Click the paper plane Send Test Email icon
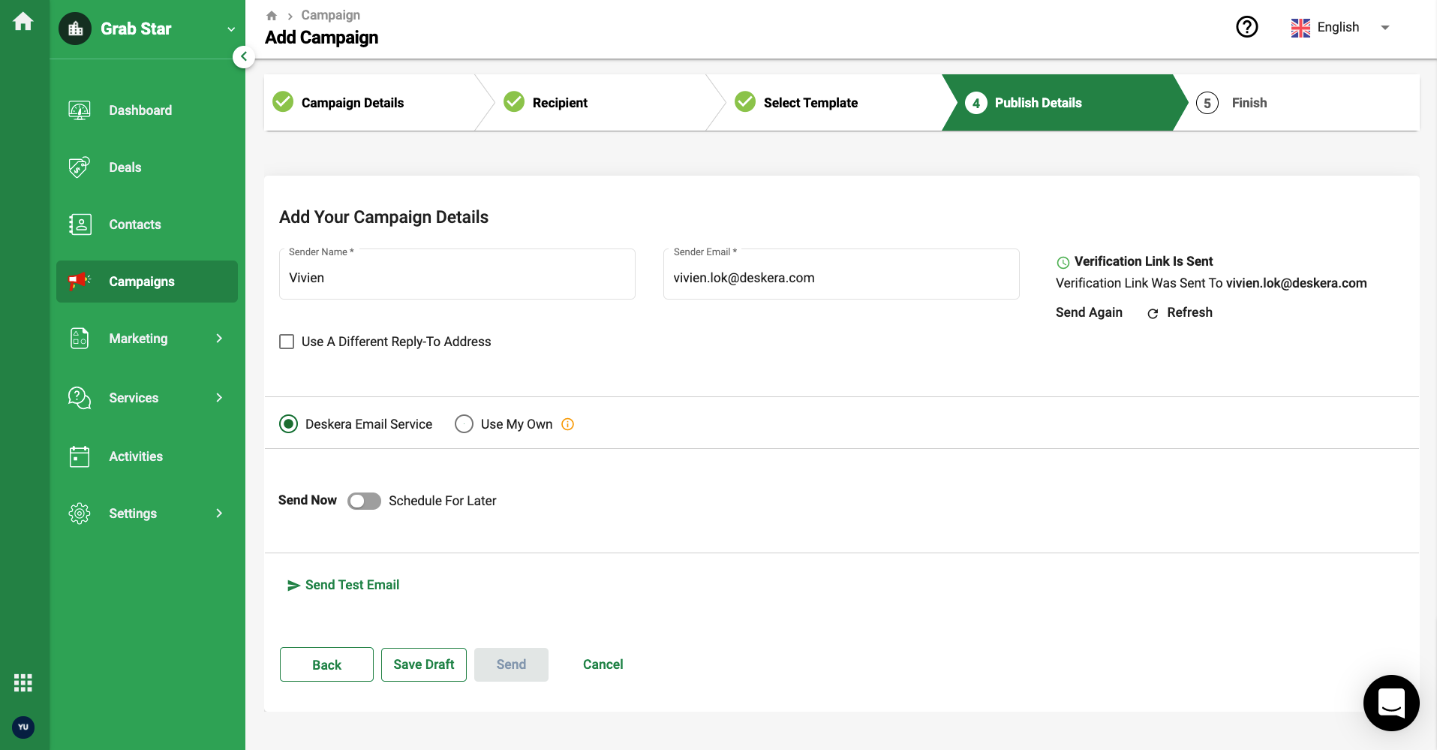The height and width of the screenshot is (750, 1437). (x=293, y=586)
